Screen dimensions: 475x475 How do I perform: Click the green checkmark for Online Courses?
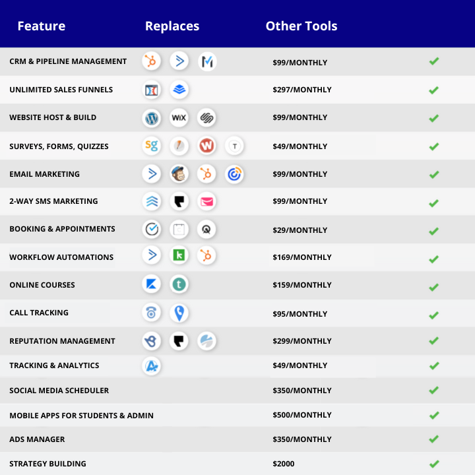(434, 287)
